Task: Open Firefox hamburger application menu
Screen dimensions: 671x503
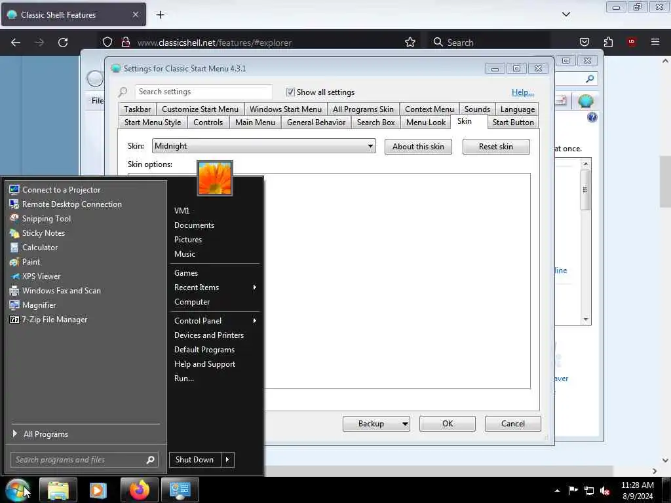Action: [x=655, y=42]
